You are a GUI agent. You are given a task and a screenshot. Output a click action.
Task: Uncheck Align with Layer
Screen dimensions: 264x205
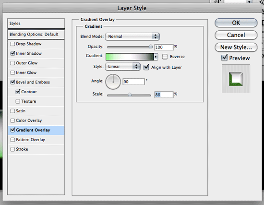pyautogui.click(x=146, y=67)
